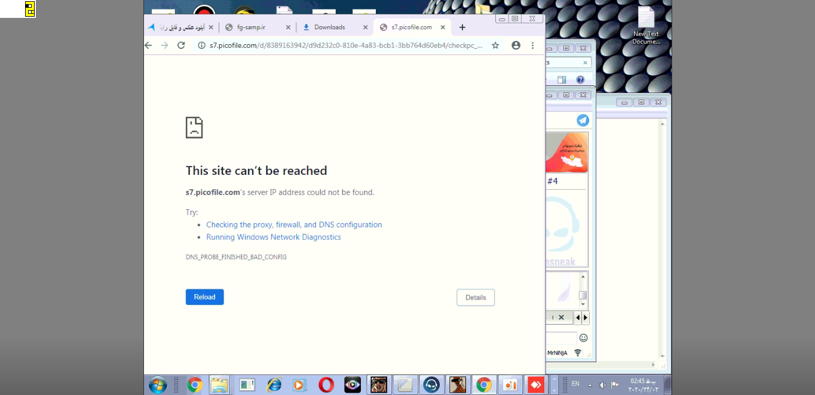Viewport: 815px width, 395px height.
Task: Open the news-page app icon on the taskbar
Action: tap(247, 385)
